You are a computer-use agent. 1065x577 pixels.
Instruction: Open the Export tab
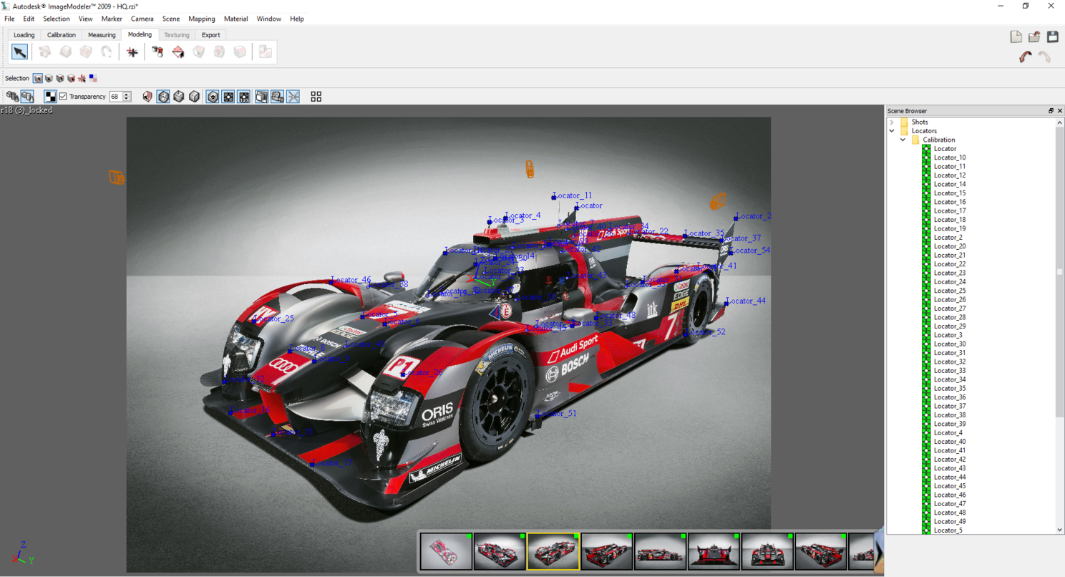click(210, 35)
